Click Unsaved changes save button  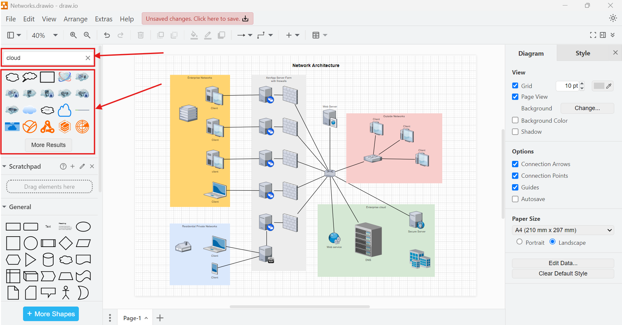[197, 19]
